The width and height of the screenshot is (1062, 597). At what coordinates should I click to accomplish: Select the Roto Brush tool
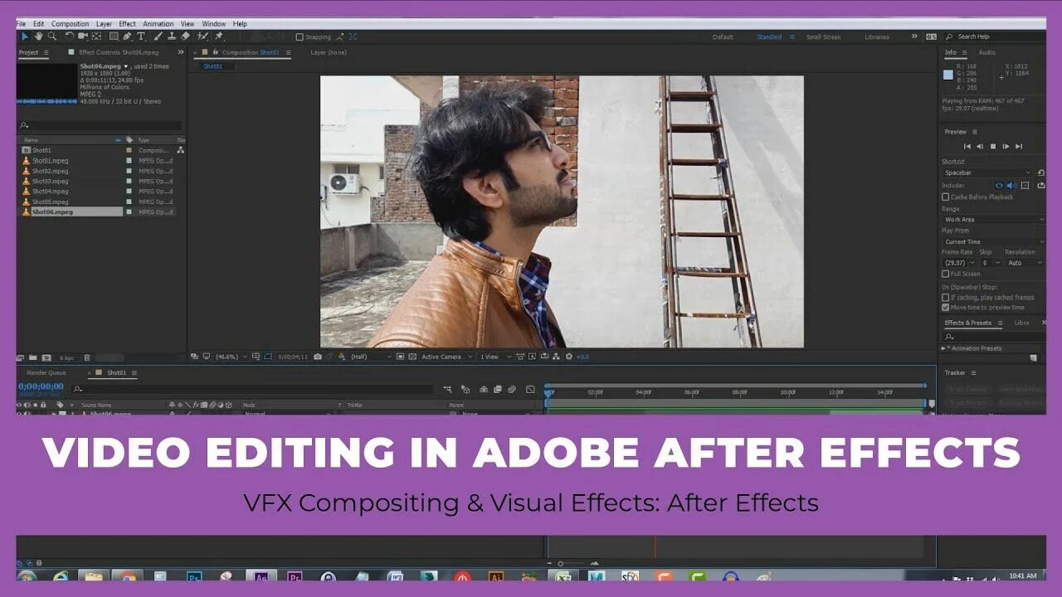(x=202, y=36)
